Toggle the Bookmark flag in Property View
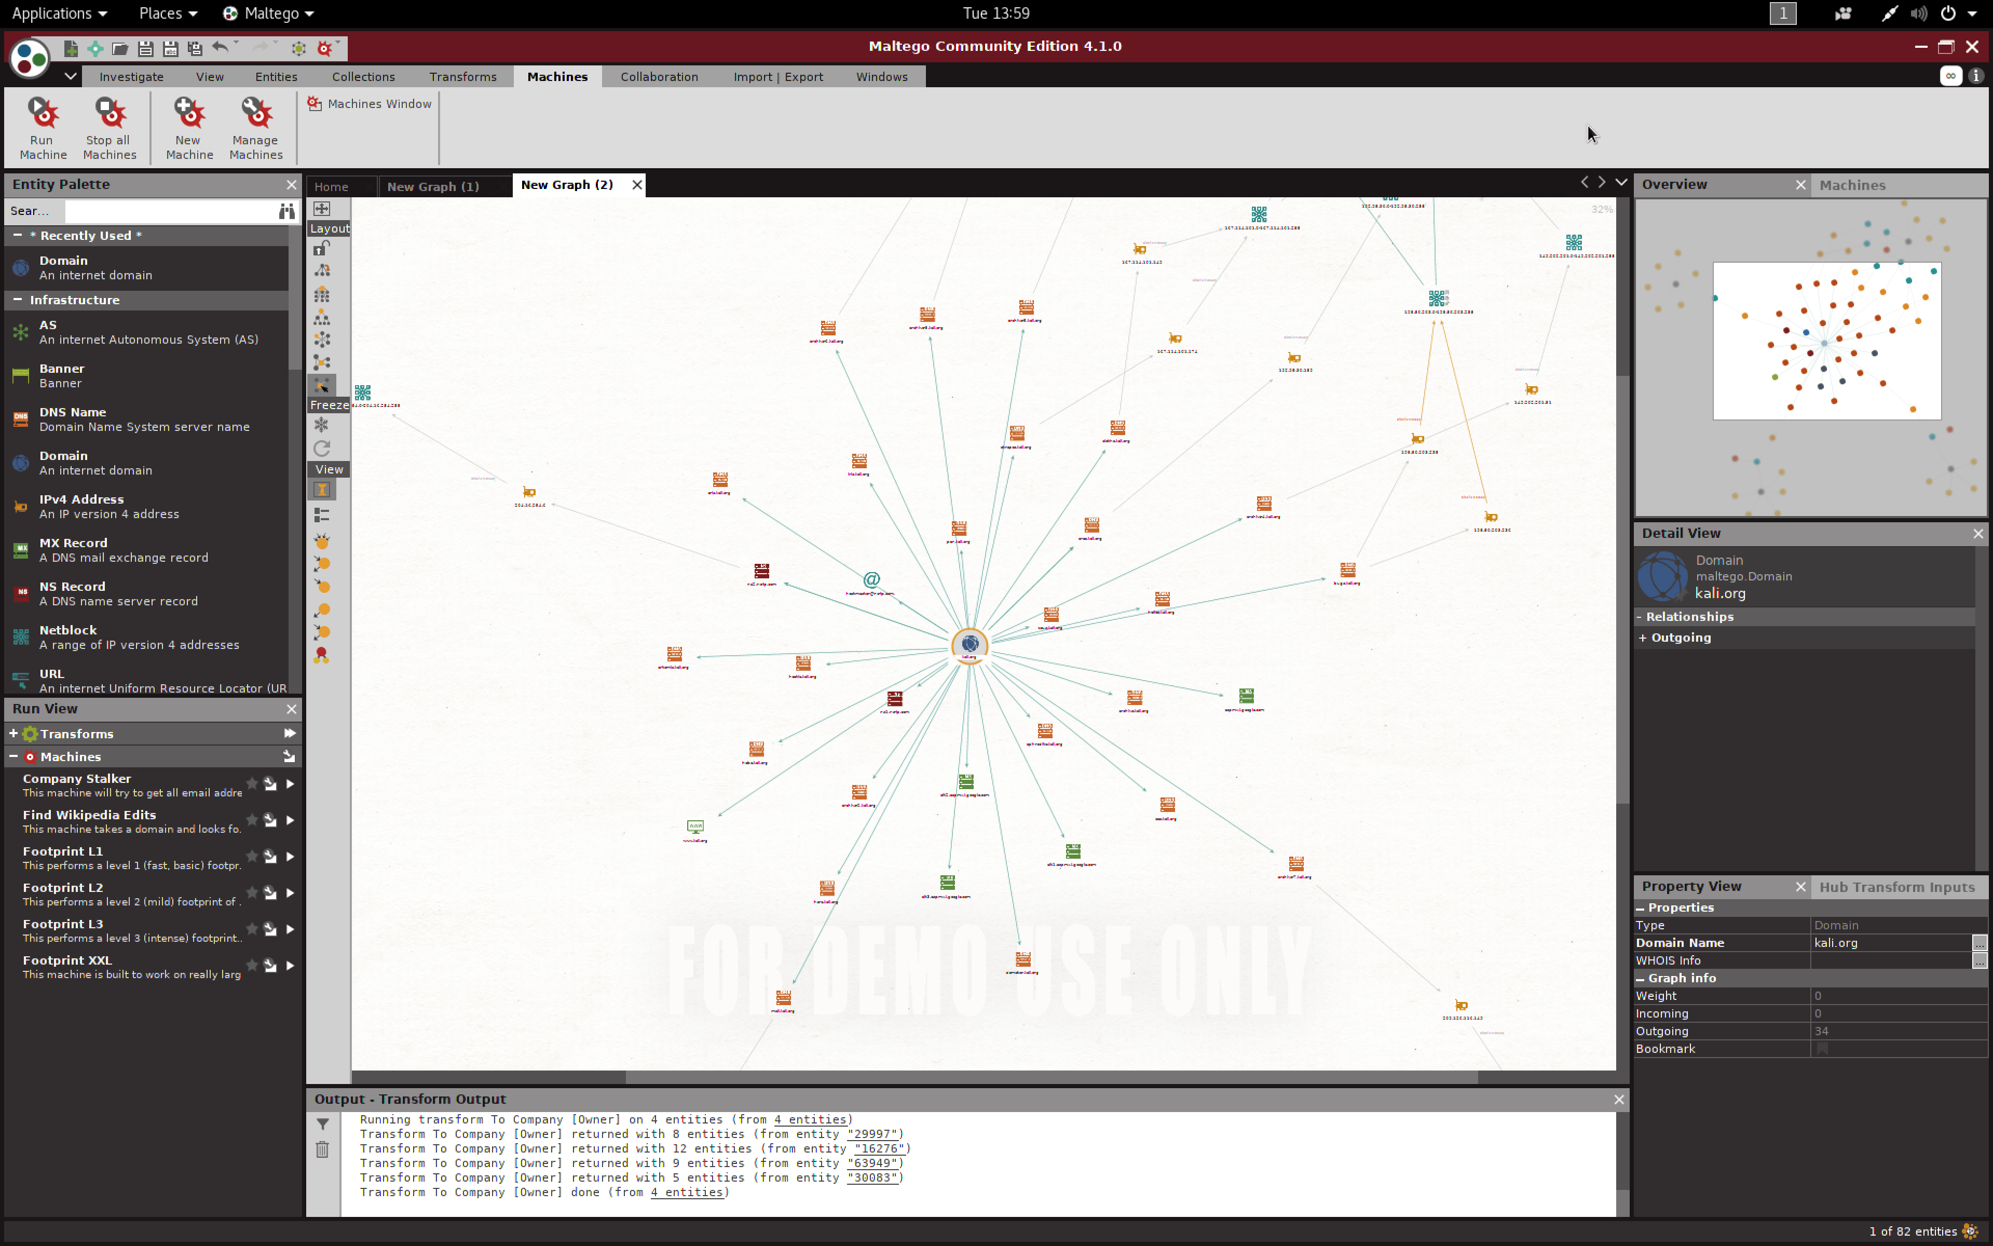 click(x=1822, y=1048)
